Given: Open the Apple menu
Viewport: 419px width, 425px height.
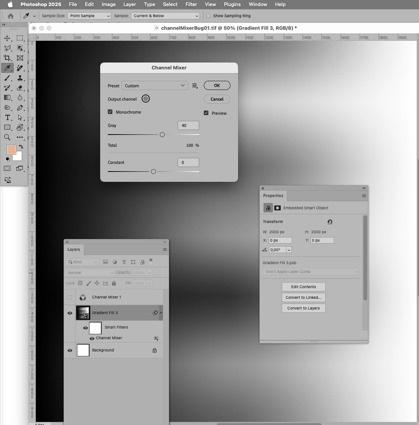Looking at the screenshot, I should pyautogui.click(x=10, y=4).
